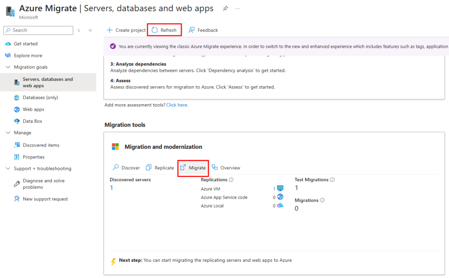Open Discover in Migration tools
Image resolution: width=449 pixels, height=278 pixels.
pos(126,168)
